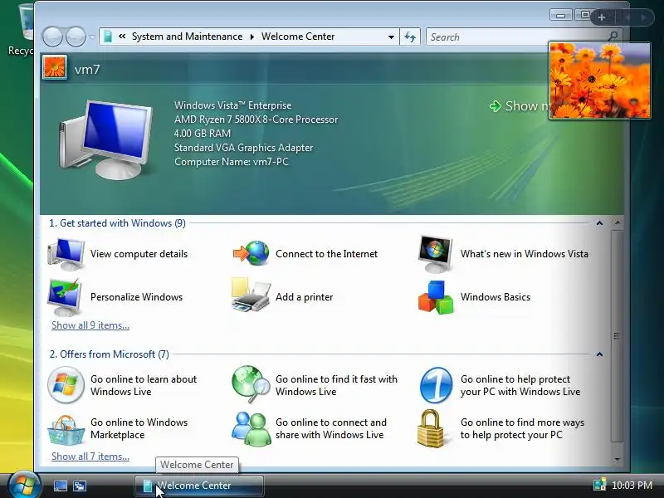Click View computer details text
The width and height of the screenshot is (664, 498).
[x=139, y=254]
